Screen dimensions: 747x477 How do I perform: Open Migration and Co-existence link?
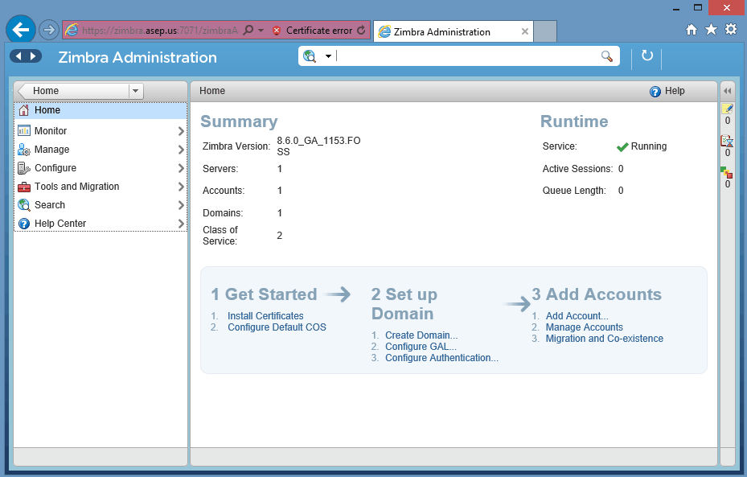604,339
